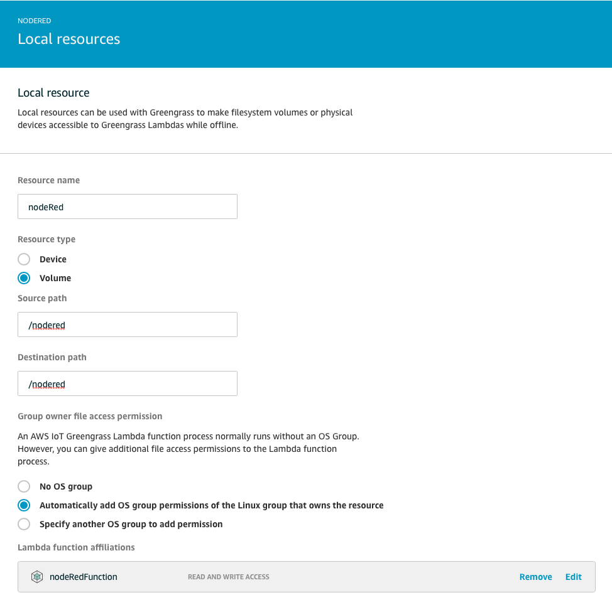This screenshot has width=612, height=600.
Task: Click the Resource type label
Action: pyautogui.click(x=46, y=239)
